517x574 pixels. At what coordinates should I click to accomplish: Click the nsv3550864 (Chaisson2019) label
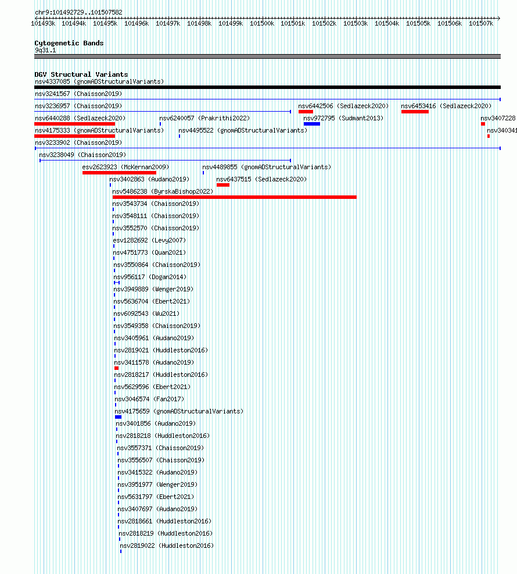[x=157, y=265]
